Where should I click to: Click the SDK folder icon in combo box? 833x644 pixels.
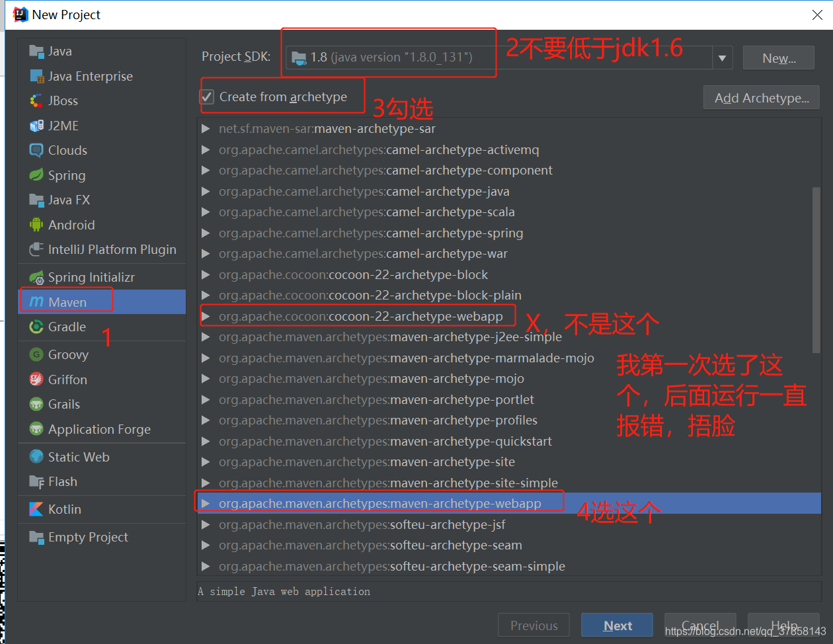pos(299,58)
